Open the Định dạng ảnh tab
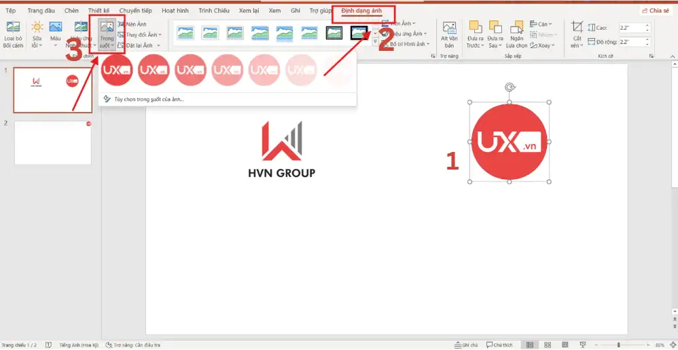 [361, 10]
